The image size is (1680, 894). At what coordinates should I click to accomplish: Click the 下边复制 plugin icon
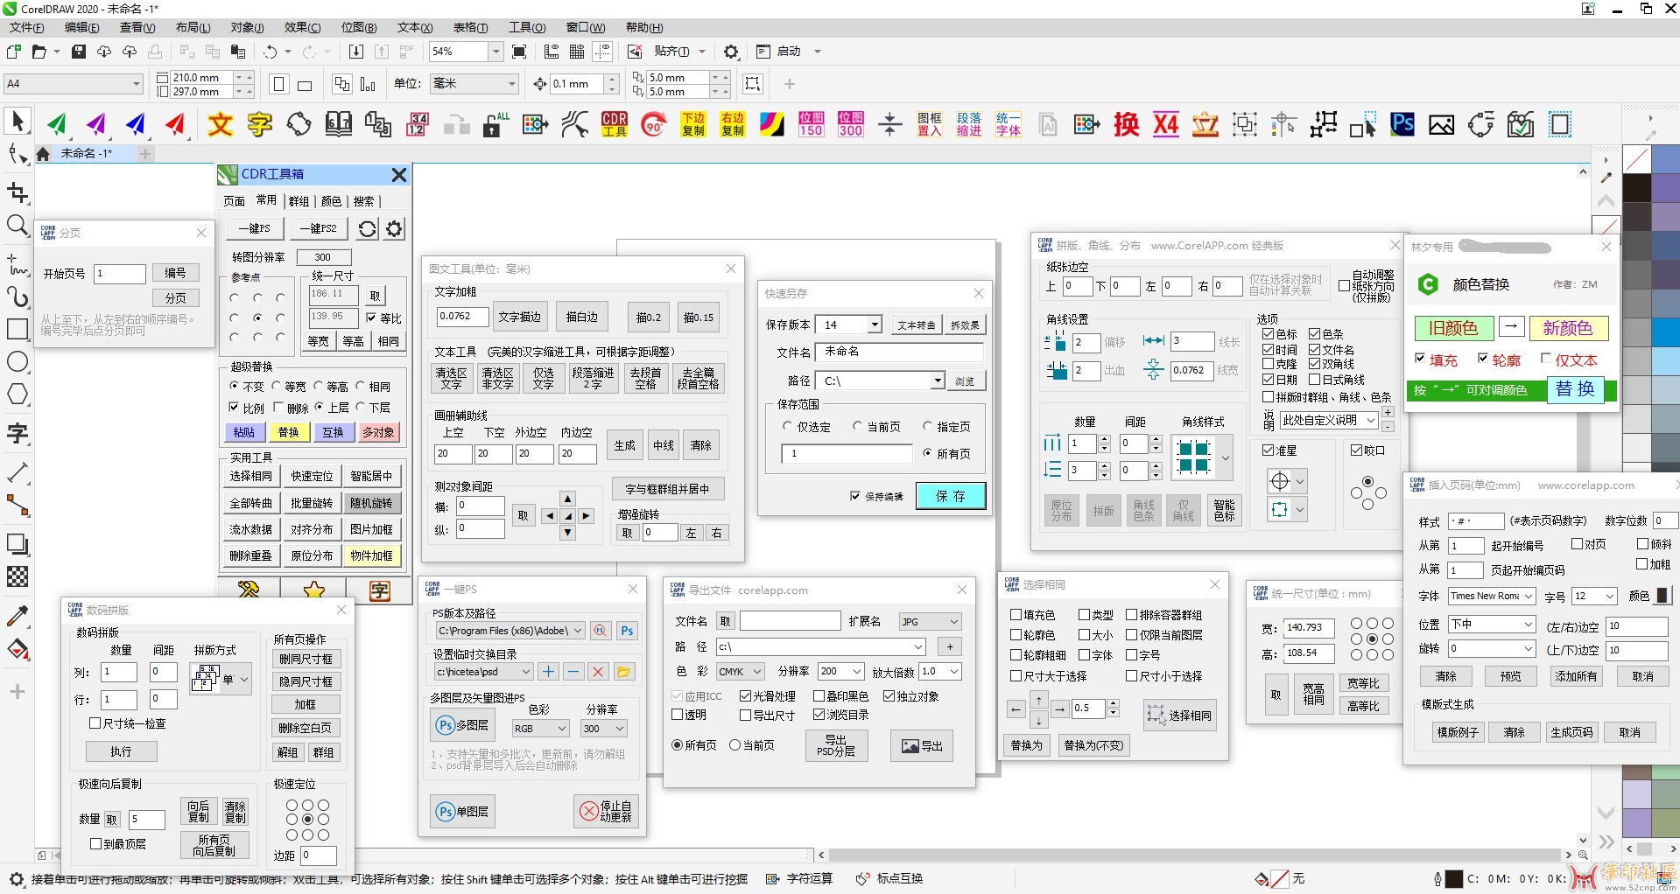click(693, 124)
